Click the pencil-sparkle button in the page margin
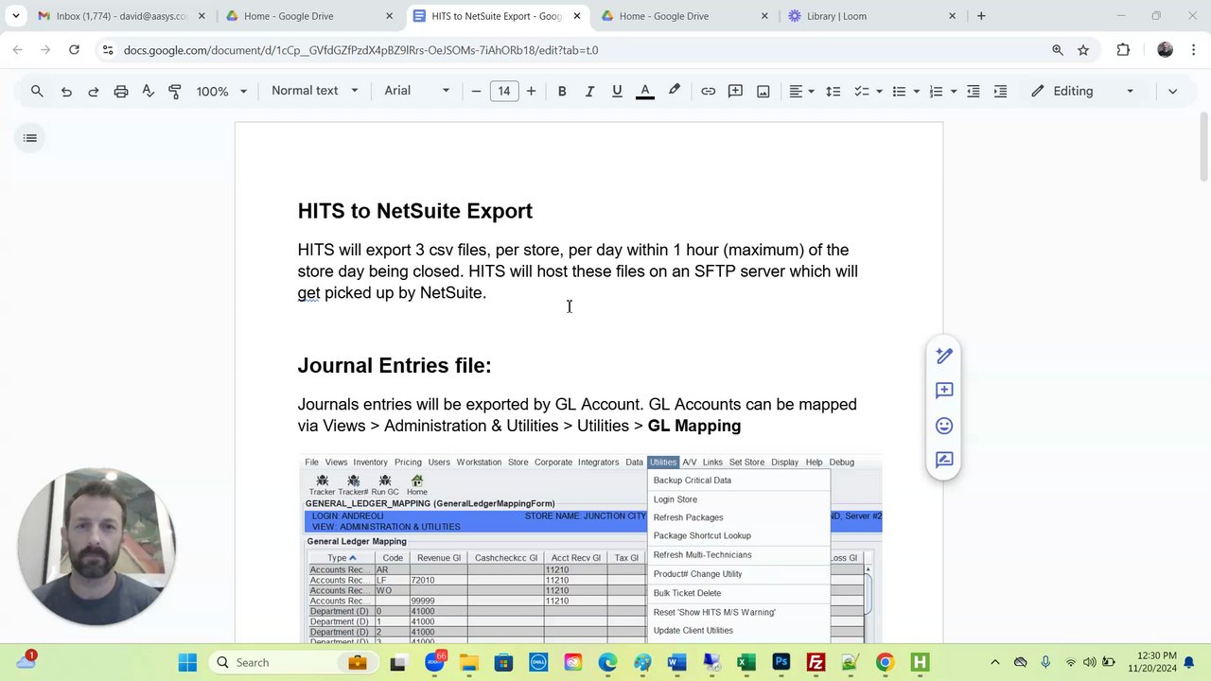The height and width of the screenshot is (681, 1211). tap(944, 356)
